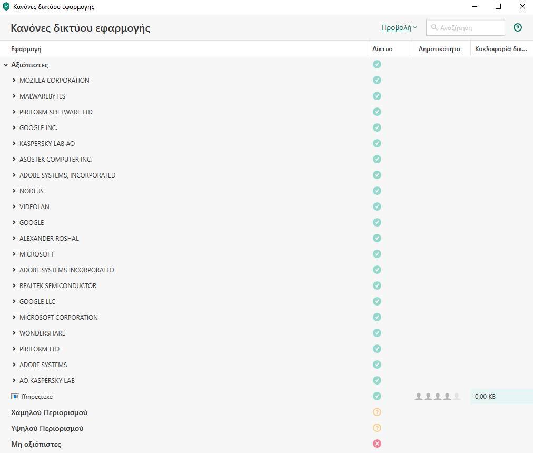
Task: Select the Μη αξιόπιστες group label
Action: 36,444
